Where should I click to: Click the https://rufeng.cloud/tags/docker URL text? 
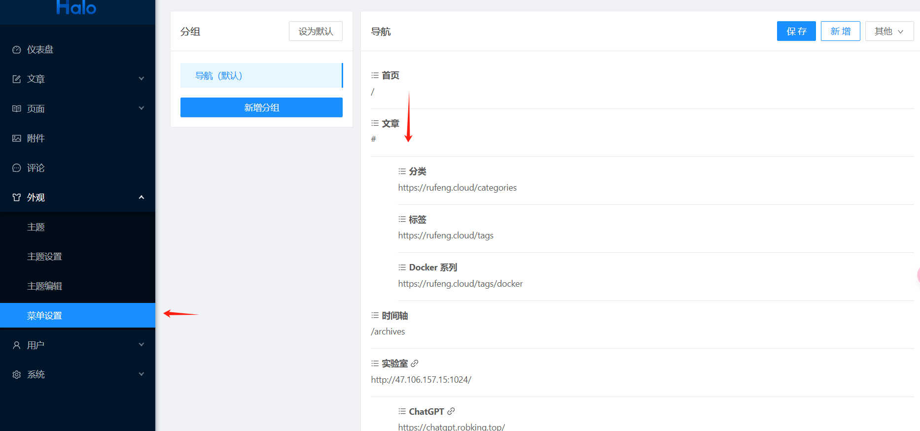pyautogui.click(x=460, y=284)
